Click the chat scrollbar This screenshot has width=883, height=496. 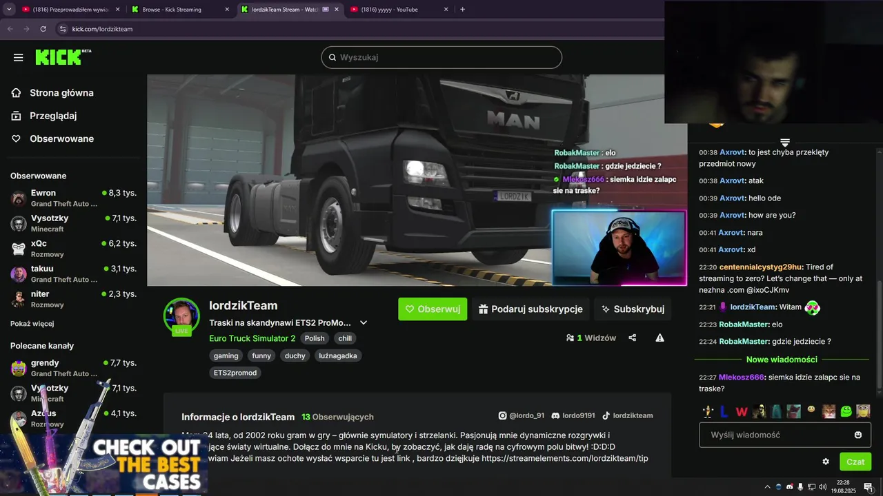[x=878, y=334]
